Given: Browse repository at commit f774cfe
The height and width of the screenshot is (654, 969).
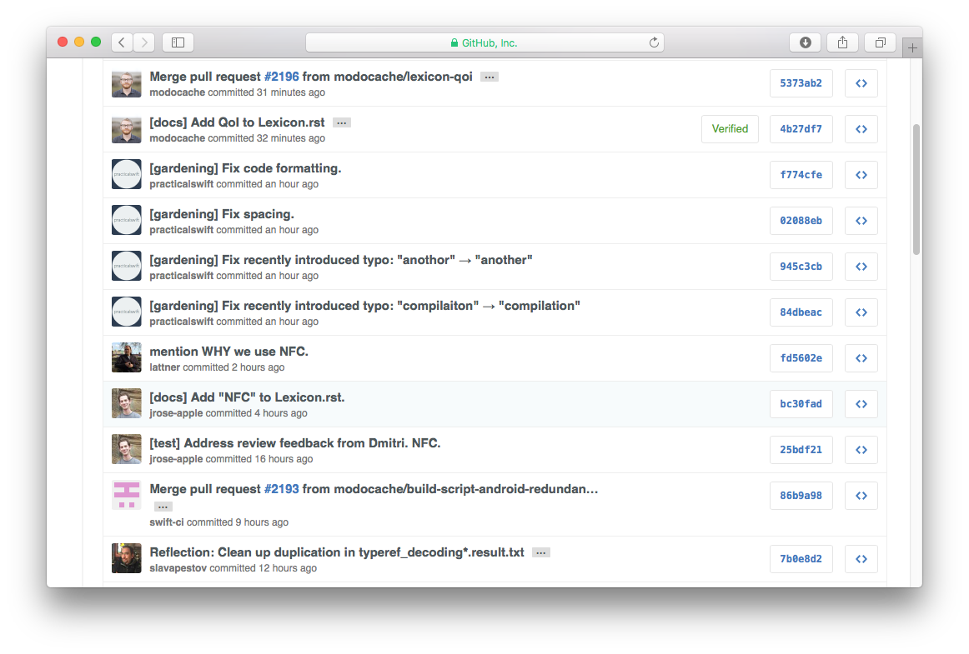Looking at the screenshot, I should (861, 175).
